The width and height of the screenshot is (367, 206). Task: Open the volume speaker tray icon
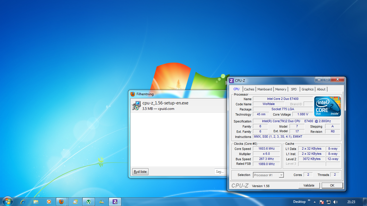click(335, 202)
